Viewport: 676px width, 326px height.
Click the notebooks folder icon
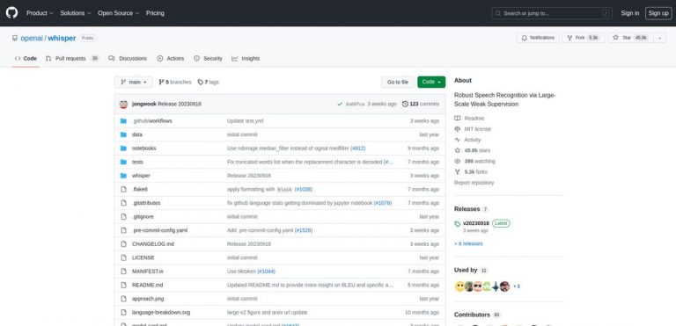(124, 149)
